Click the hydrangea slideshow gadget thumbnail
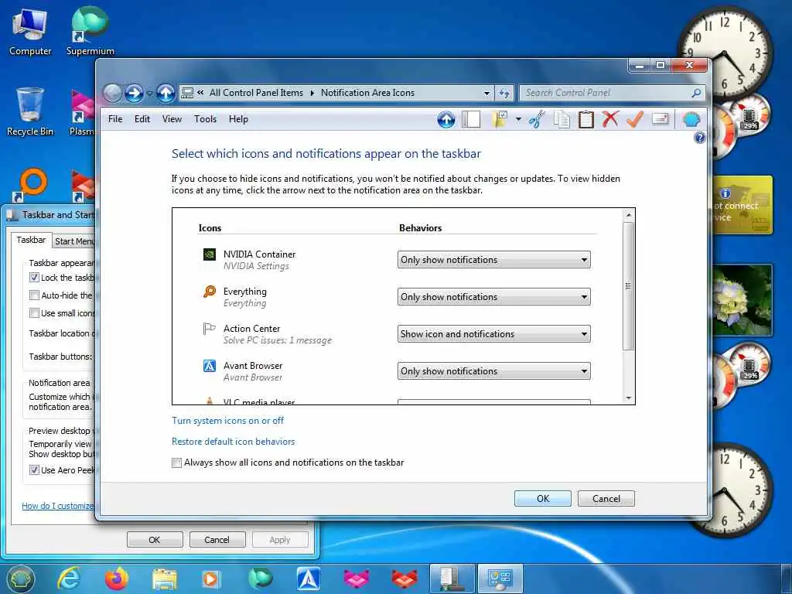 (x=742, y=300)
